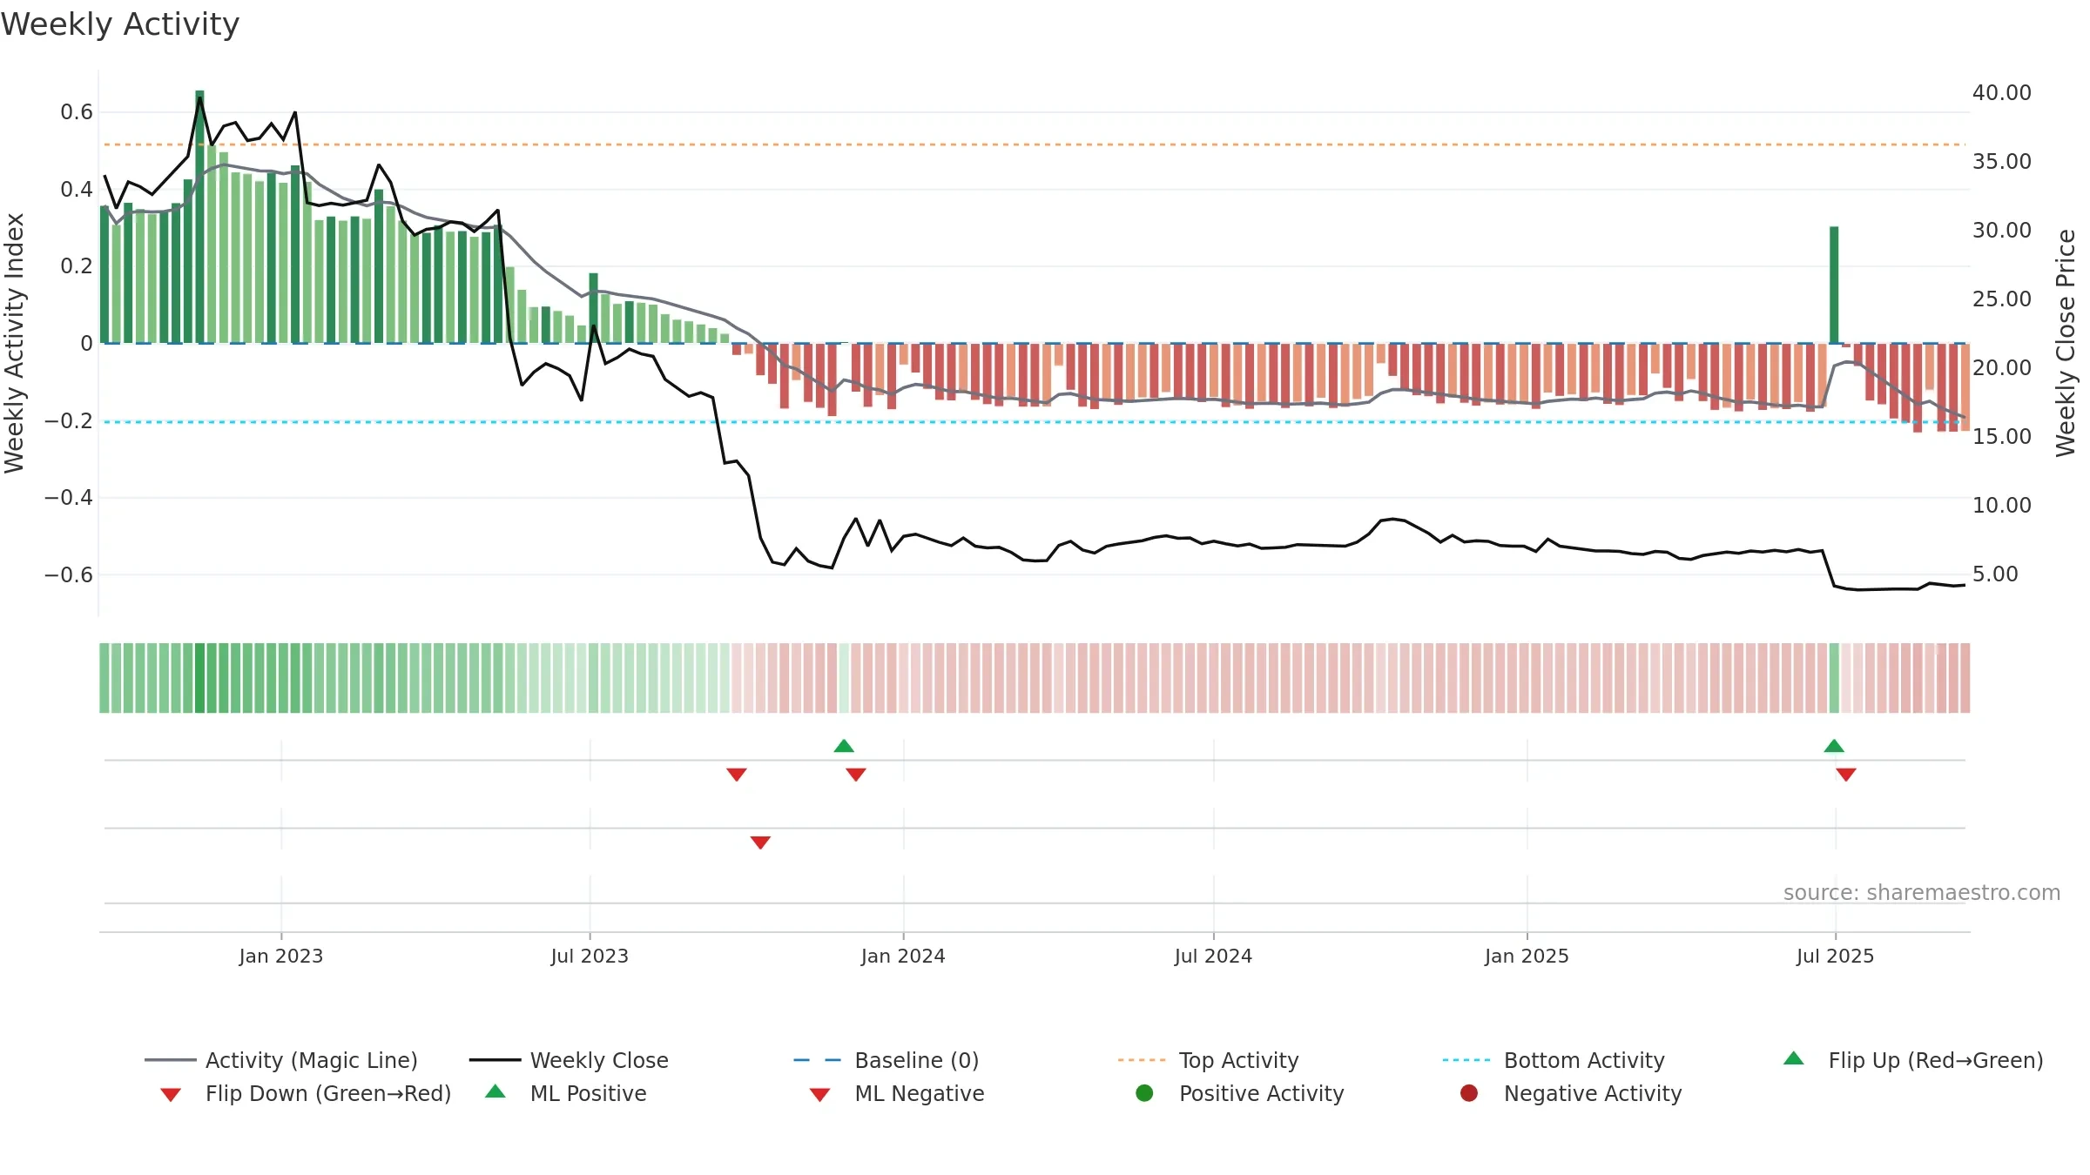Click the 'Jan 2023' x-axis label
Viewport: 2090px width, 1175px height.
[x=281, y=956]
